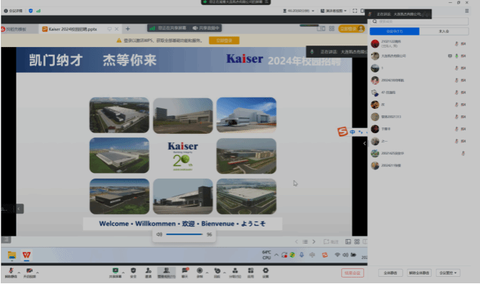Open the chat icon with notification badge

click(x=185, y=272)
